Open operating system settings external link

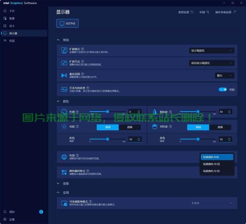click(x=225, y=12)
